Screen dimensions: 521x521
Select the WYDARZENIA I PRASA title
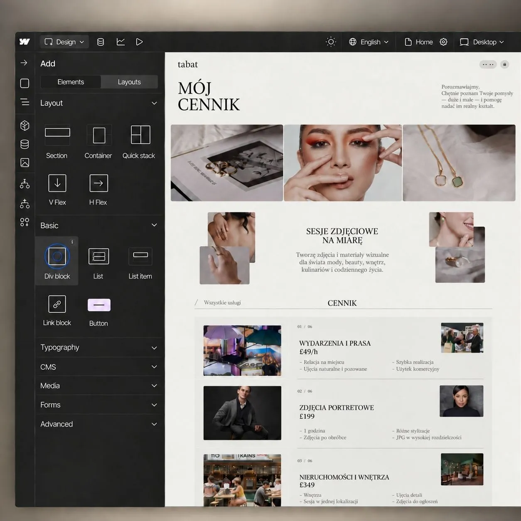pyautogui.click(x=335, y=343)
